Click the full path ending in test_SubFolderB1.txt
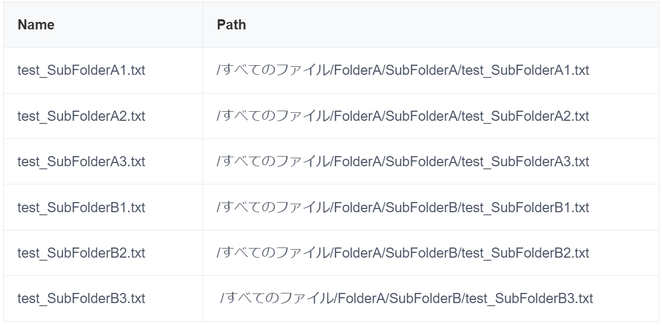 tap(402, 207)
